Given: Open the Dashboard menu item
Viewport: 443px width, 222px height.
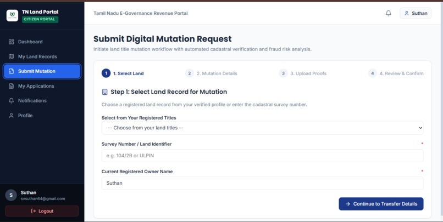Looking at the screenshot, I should 42,42.
